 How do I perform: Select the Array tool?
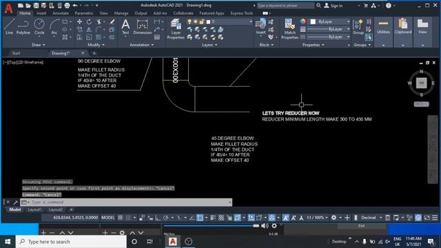(x=99, y=37)
